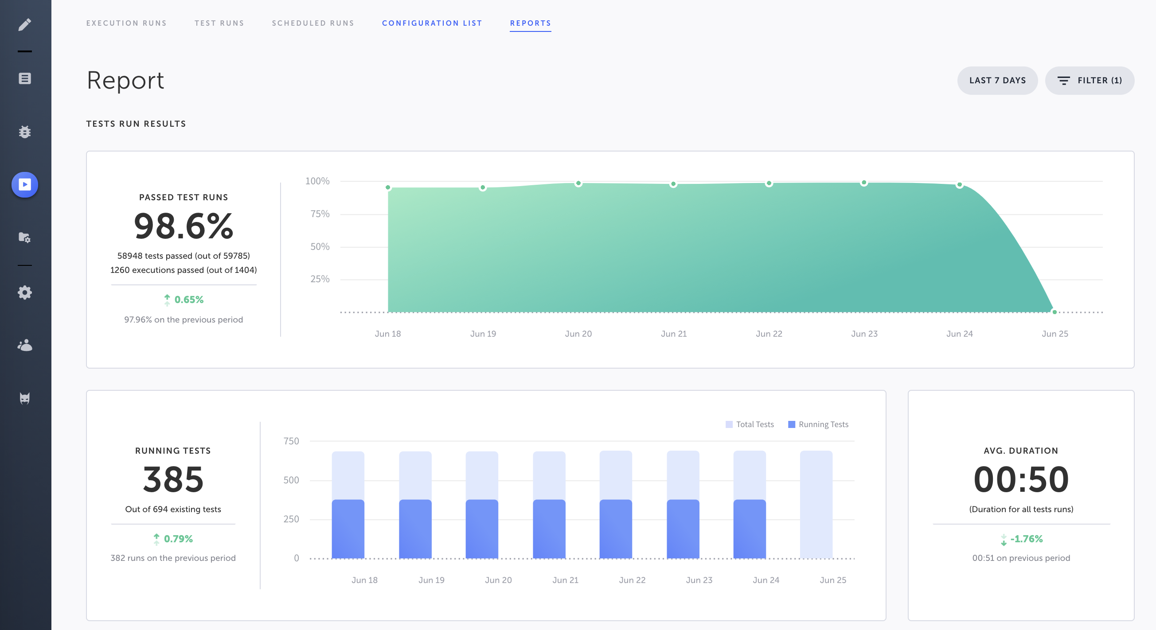
Task: Open the bug icon in sidebar
Action: click(25, 132)
